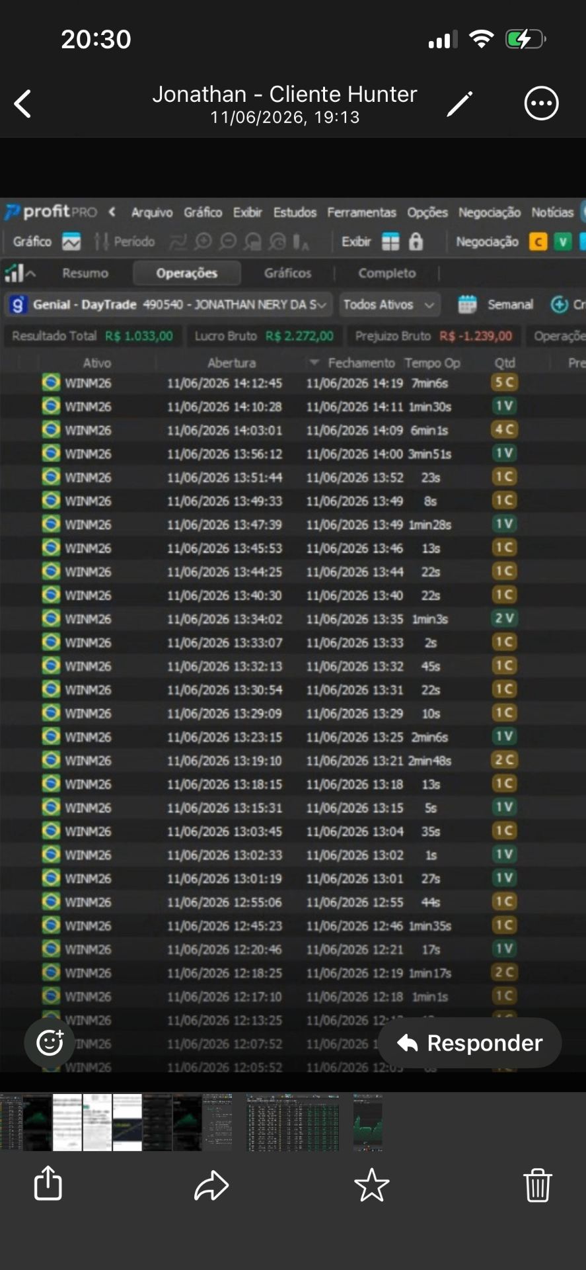Switch to the Operações tab
586x1270 pixels.
(x=186, y=273)
